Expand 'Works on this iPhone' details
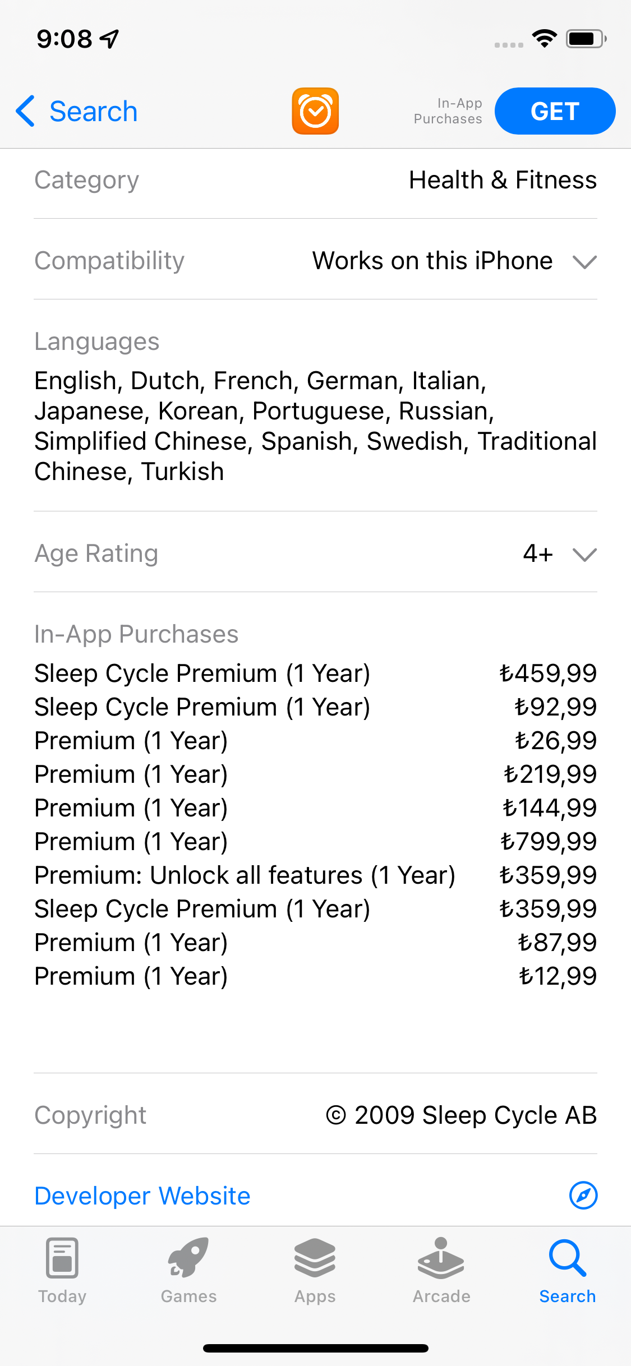631x1366 pixels. pos(432,261)
